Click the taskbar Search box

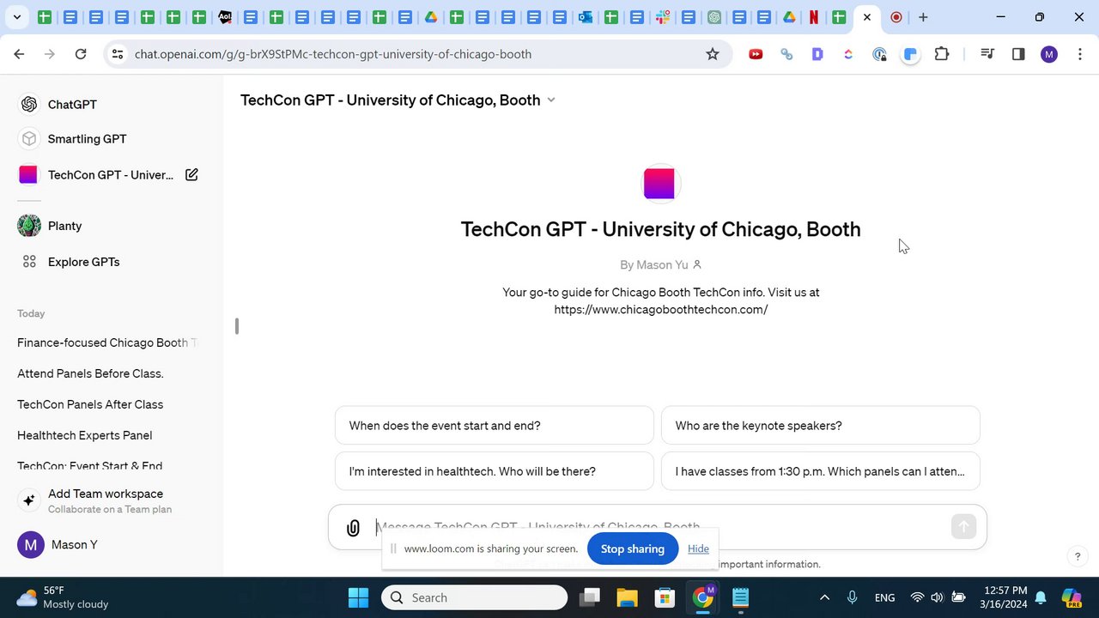point(474,597)
